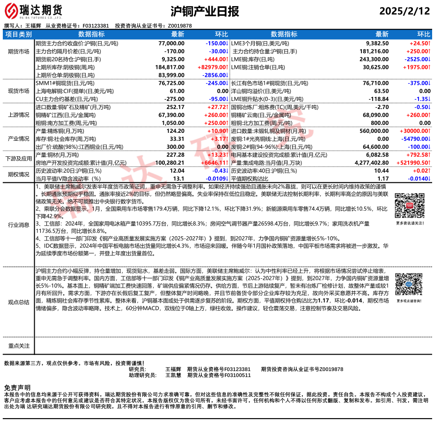Image resolution: width=434 pixels, height=421 pixels.
Task: Click the implied volatility value 13.1
Action: click(179, 179)
